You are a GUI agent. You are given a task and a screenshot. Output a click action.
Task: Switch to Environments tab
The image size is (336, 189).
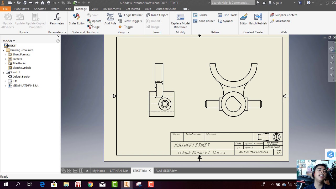tap(112, 9)
